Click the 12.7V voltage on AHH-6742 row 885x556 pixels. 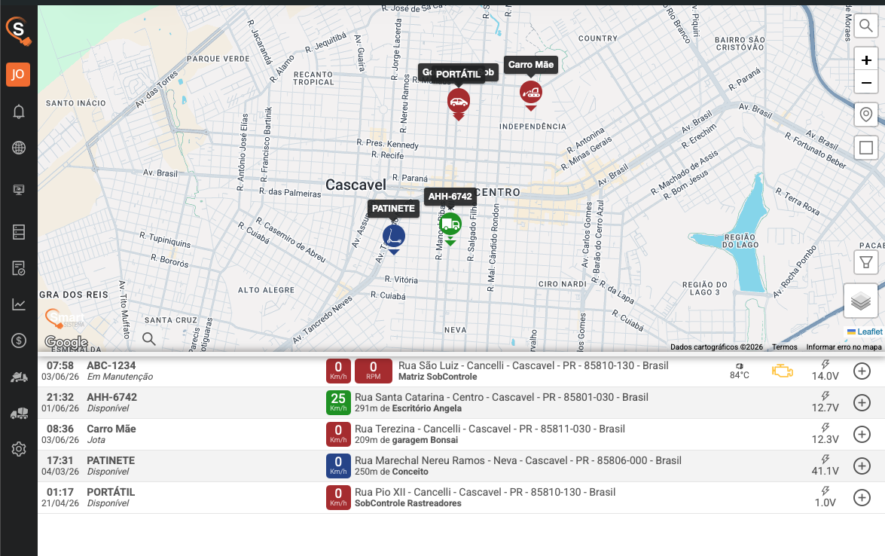click(x=825, y=402)
